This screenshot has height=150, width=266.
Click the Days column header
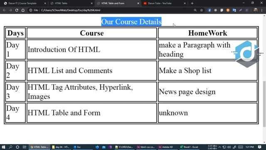[15, 33]
